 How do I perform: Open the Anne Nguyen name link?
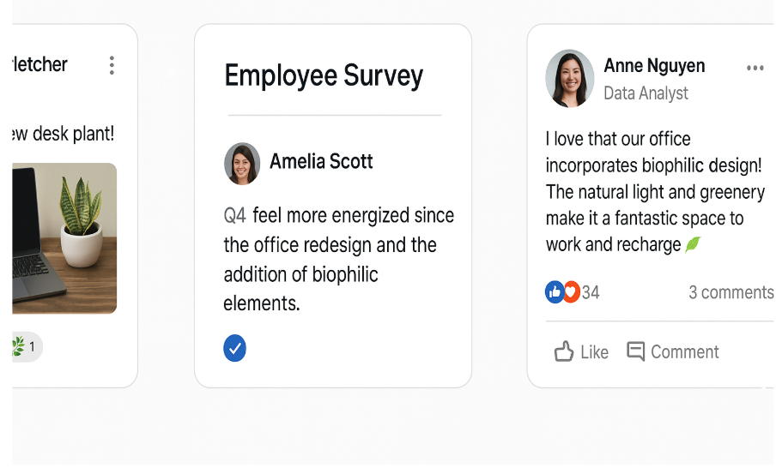pos(654,66)
